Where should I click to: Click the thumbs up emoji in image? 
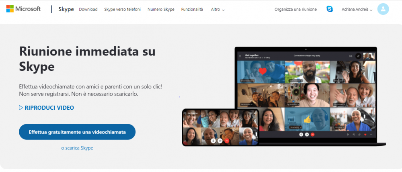[x=307, y=119]
